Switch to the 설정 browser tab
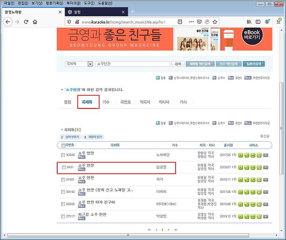286x240 pixels. pos(96,12)
